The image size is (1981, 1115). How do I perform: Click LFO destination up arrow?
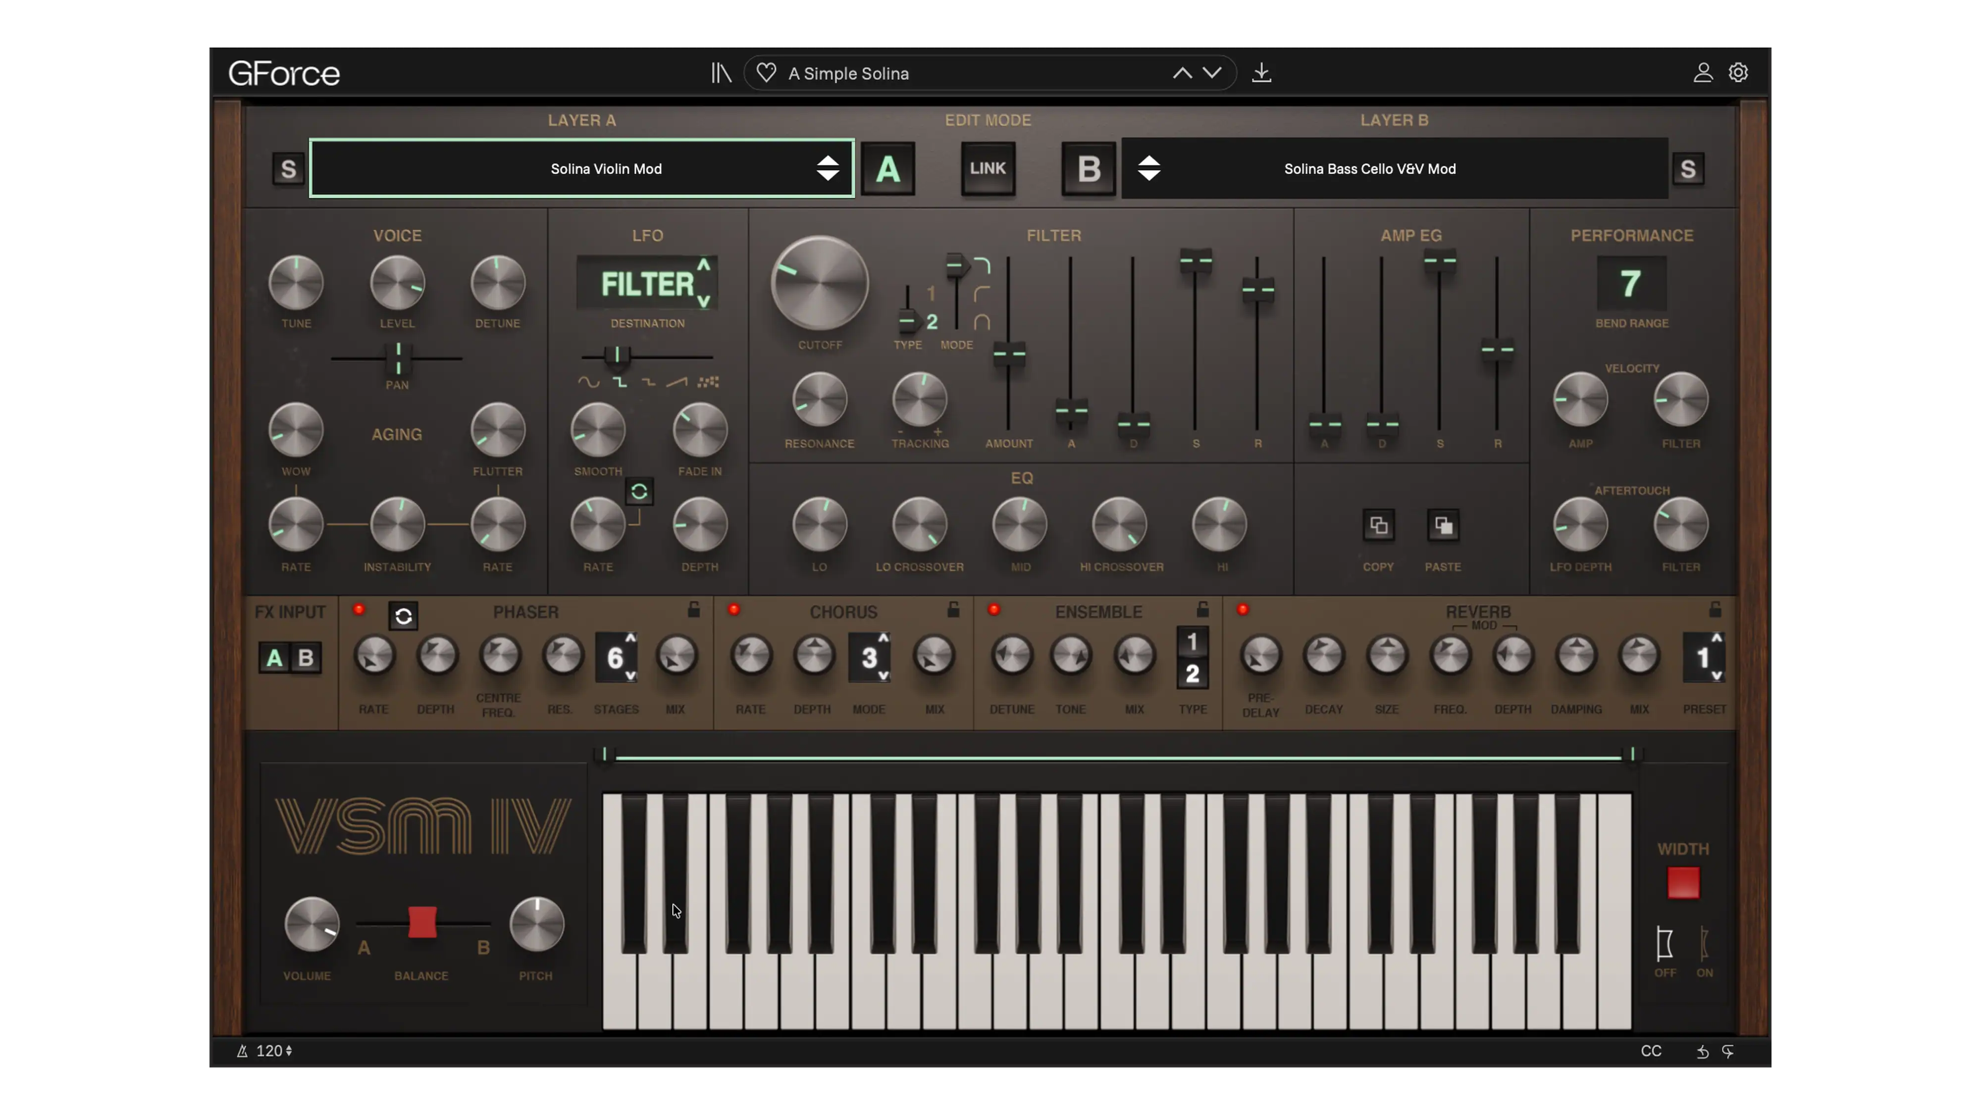tap(704, 264)
